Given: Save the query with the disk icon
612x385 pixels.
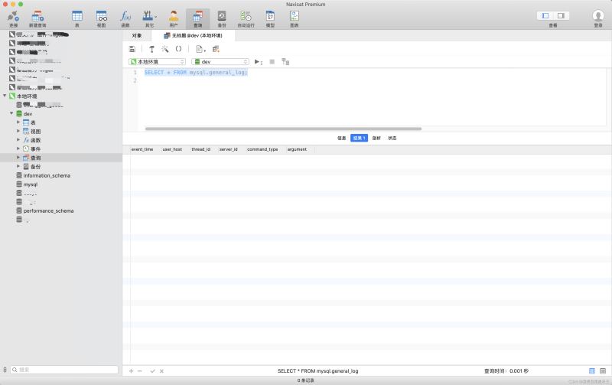Looking at the screenshot, I should (x=132, y=48).
